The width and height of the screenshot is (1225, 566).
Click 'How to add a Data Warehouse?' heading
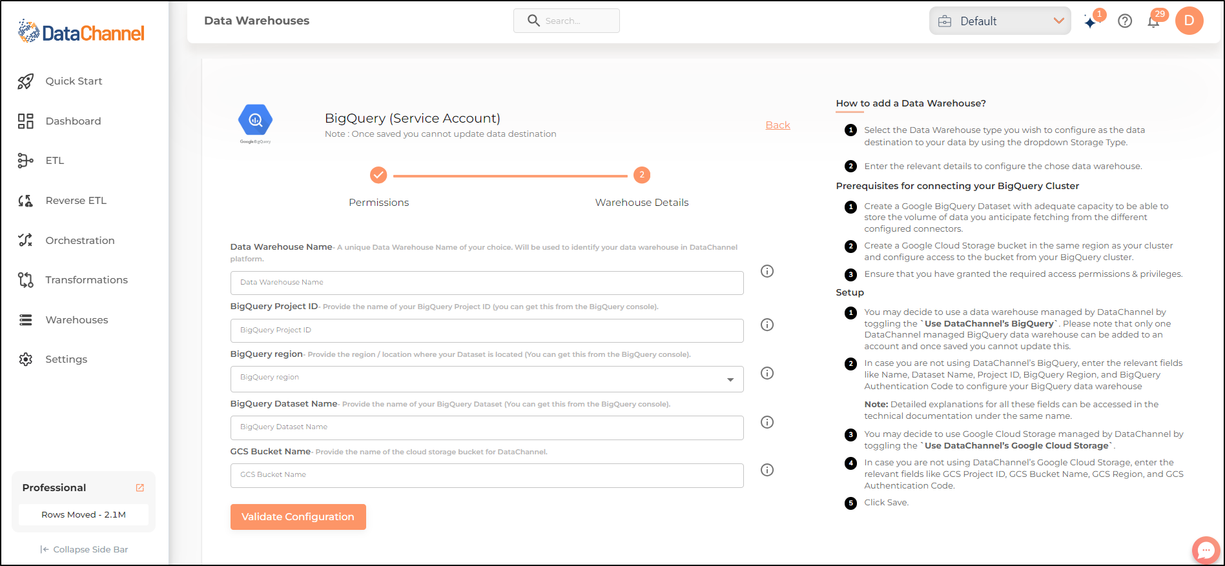coord(911,103)
